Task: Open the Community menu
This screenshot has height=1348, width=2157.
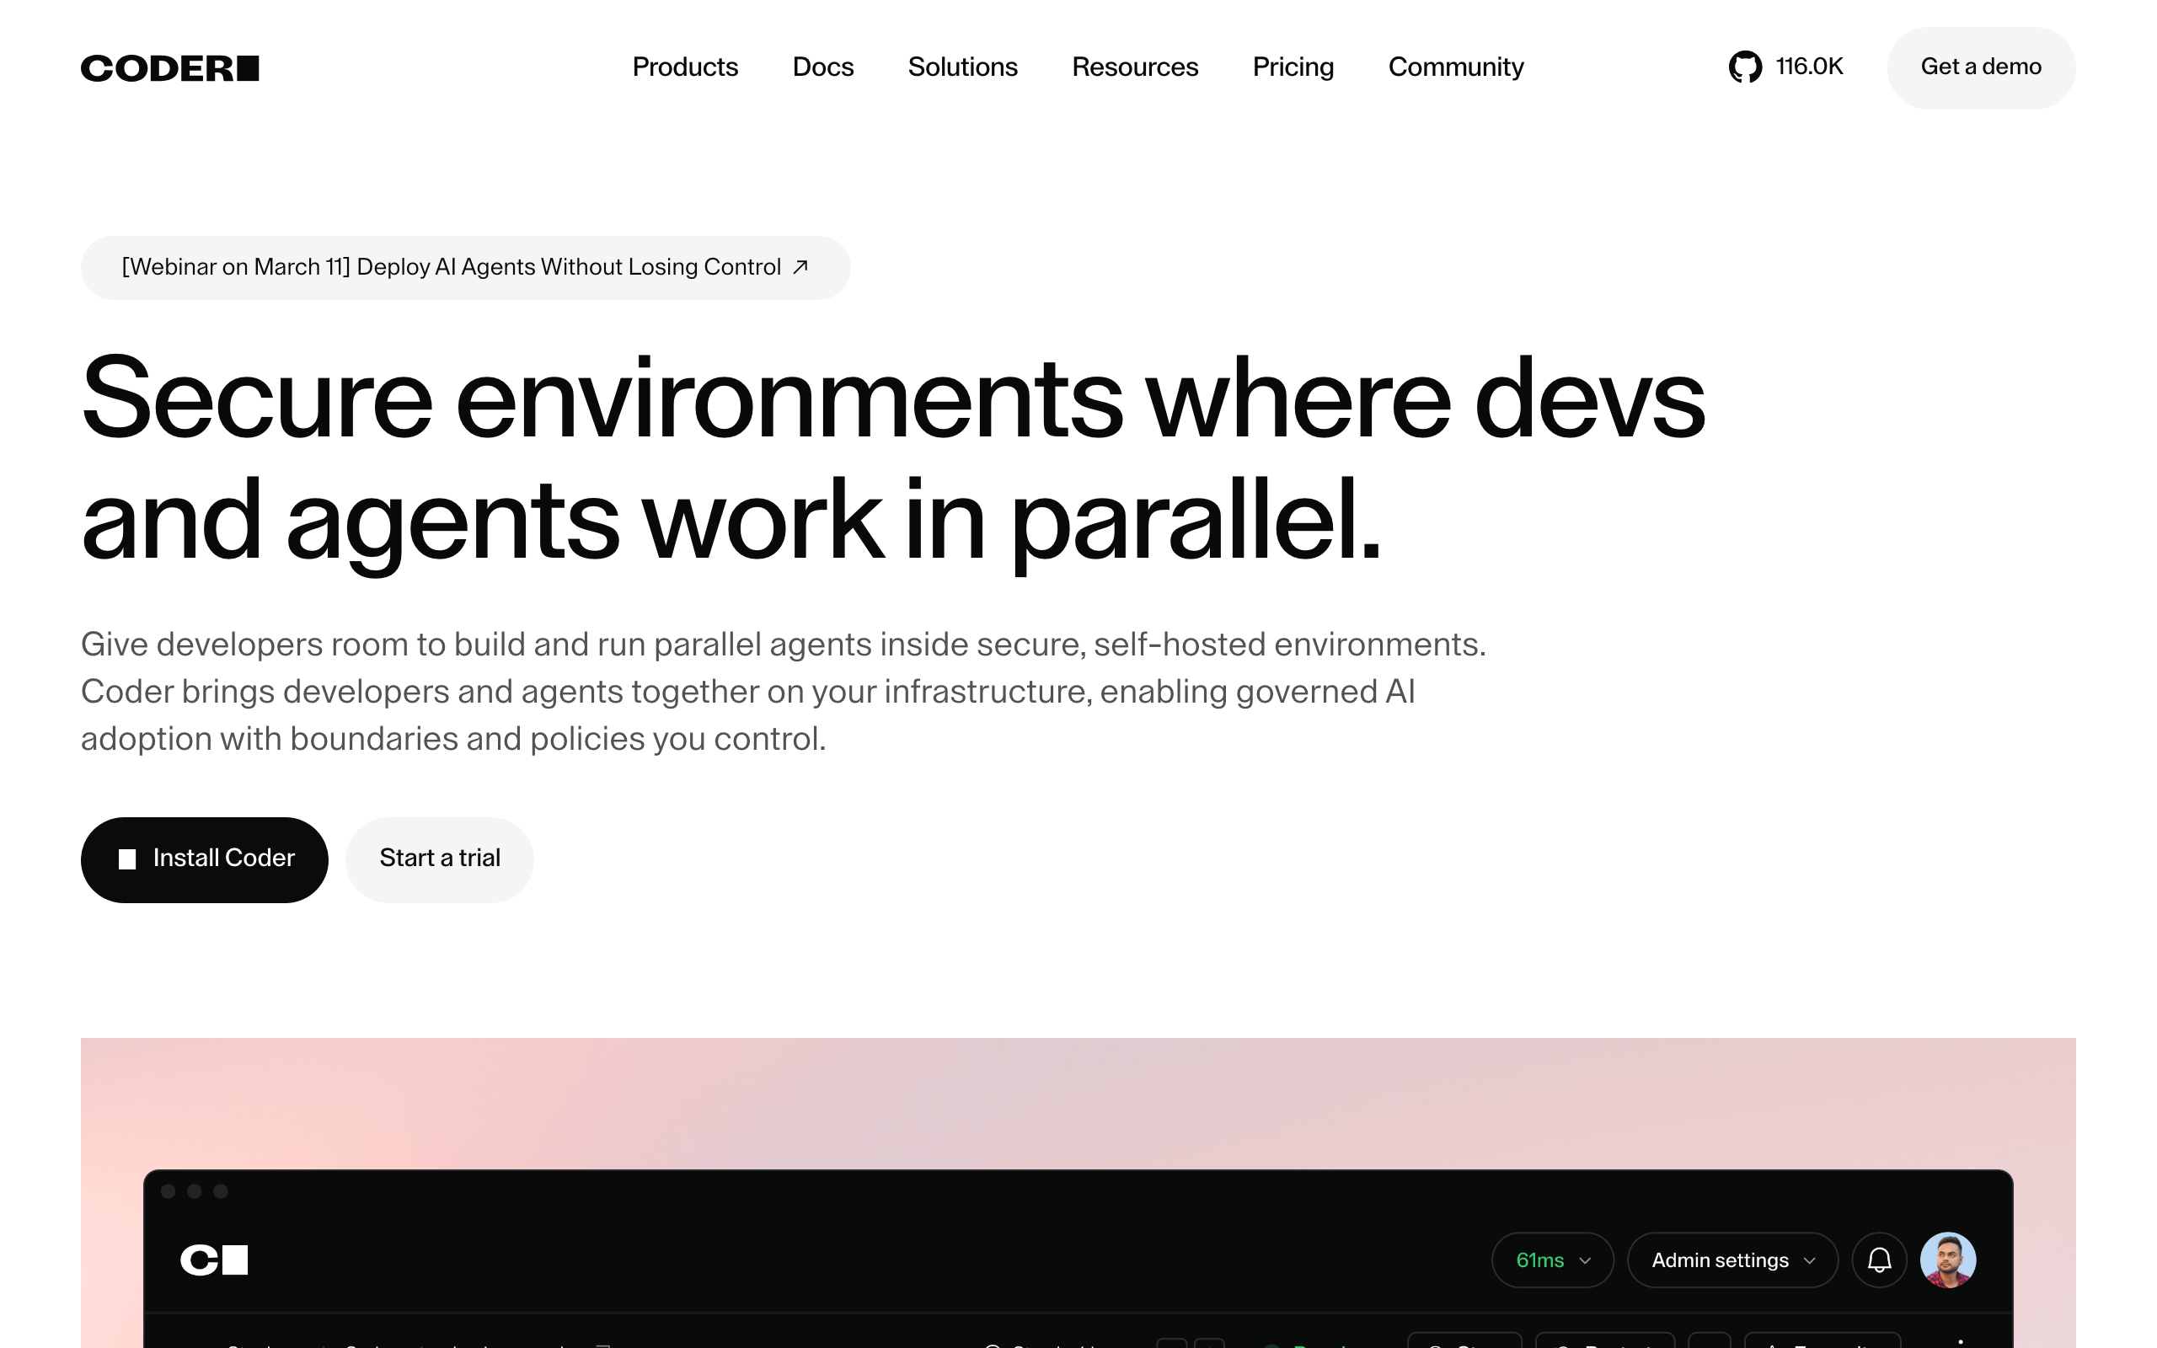Action: pyautogui.click(x=1454, y=67)
